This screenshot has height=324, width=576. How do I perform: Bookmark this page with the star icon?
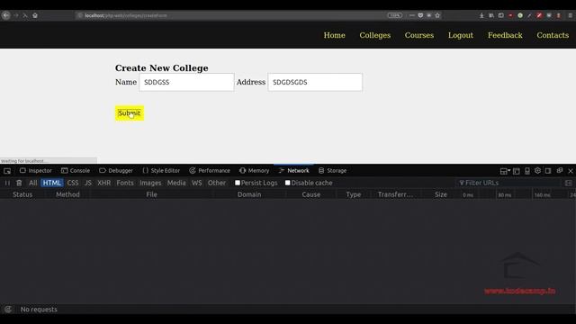pos(437,15)
